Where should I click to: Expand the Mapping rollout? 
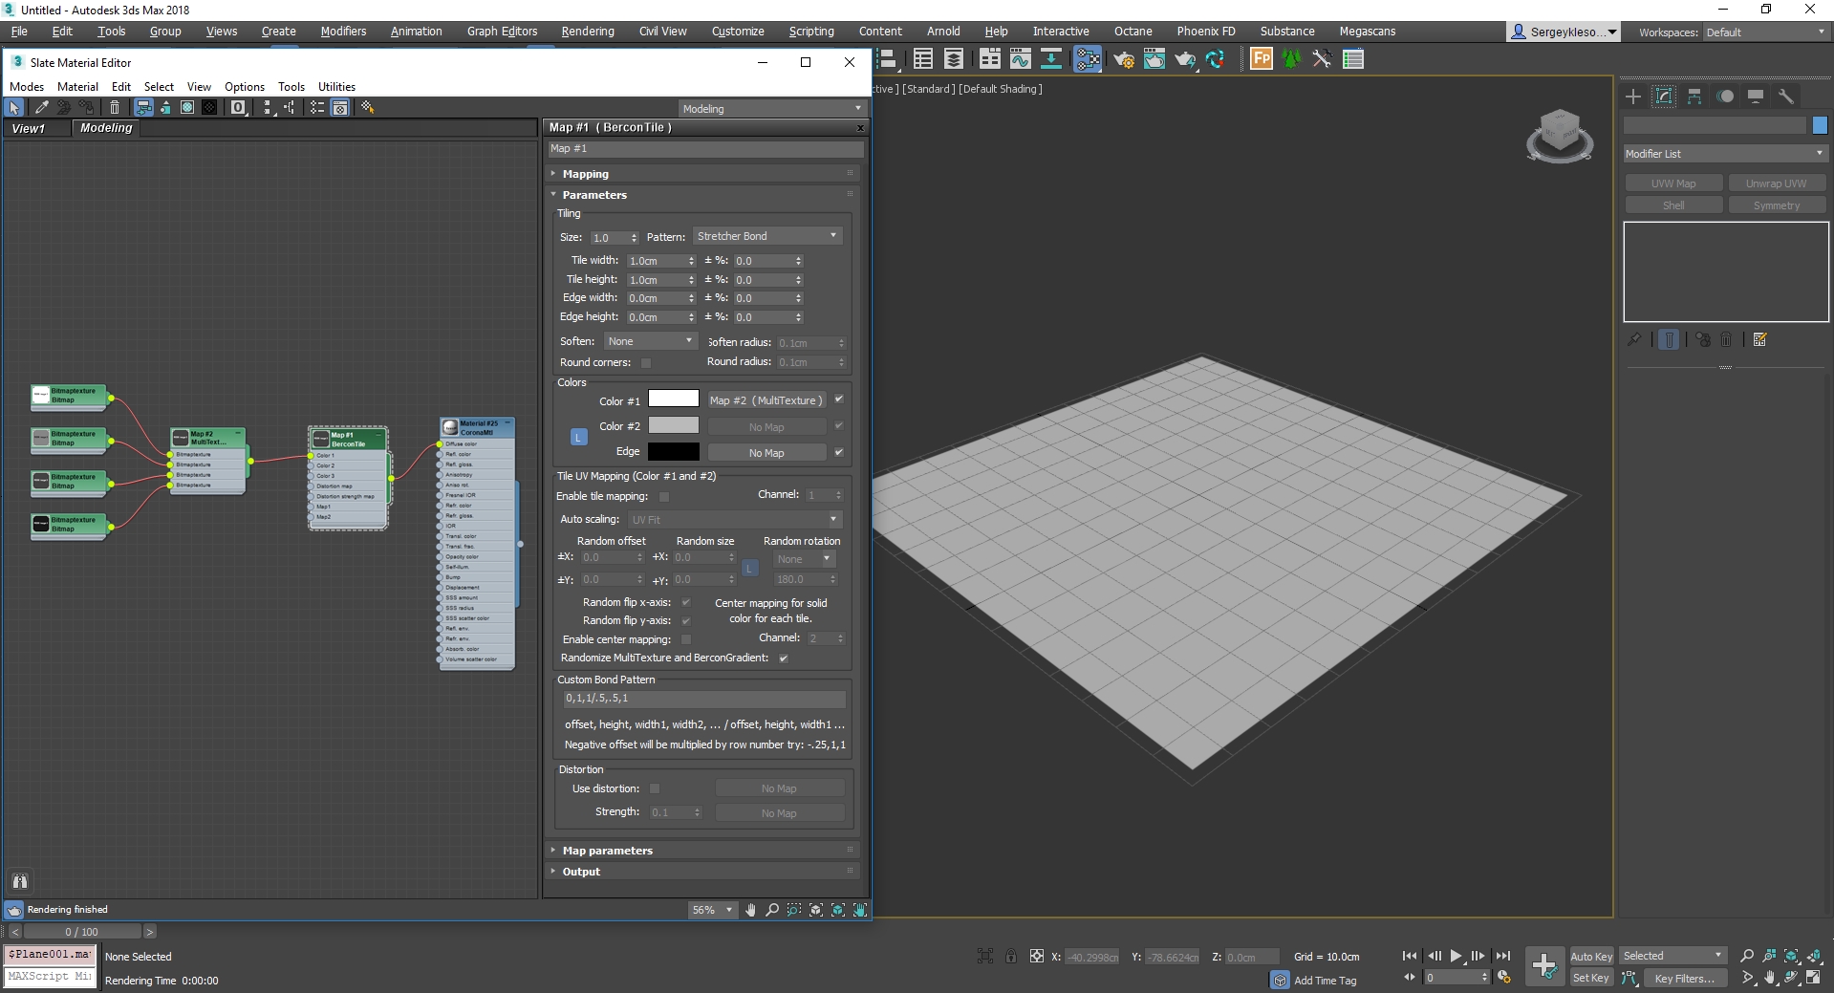click(x=702, y=174)
